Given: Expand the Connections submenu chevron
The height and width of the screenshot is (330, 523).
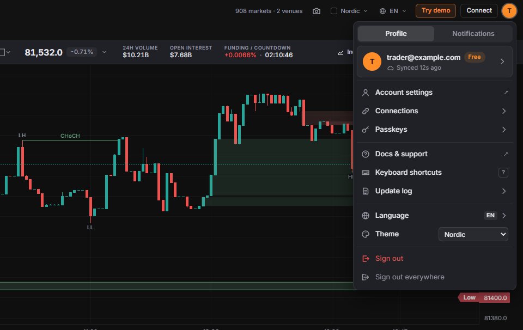Looking at the screenshot, I should coord(503,111).
